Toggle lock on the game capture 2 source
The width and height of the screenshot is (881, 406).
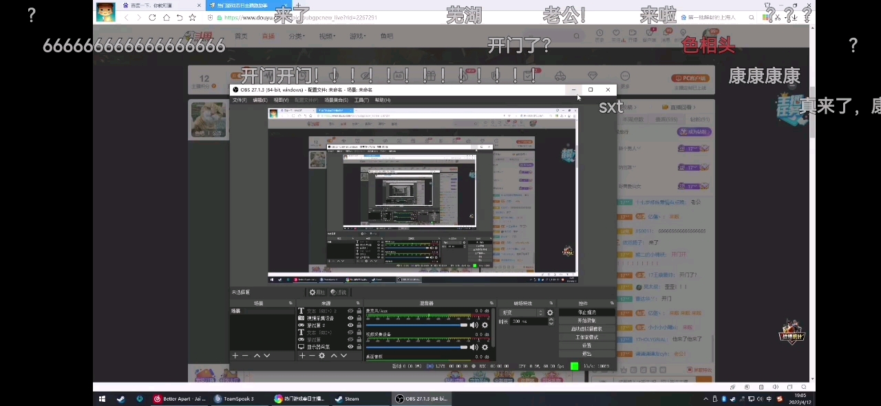tap(359, 325)
